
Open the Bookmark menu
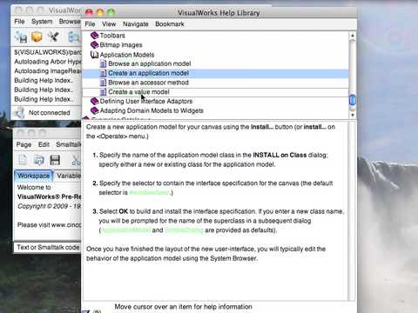pos(170,24)
